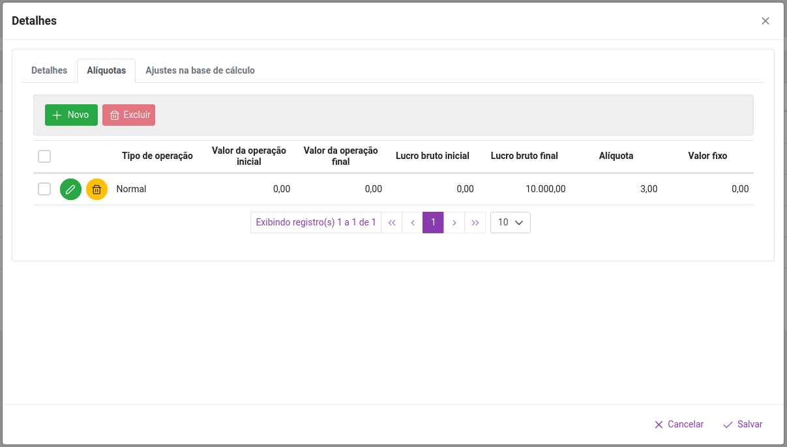Select the Alíquotas tab
The height and width of the screenshot is (447, 787).
point(106,70)
